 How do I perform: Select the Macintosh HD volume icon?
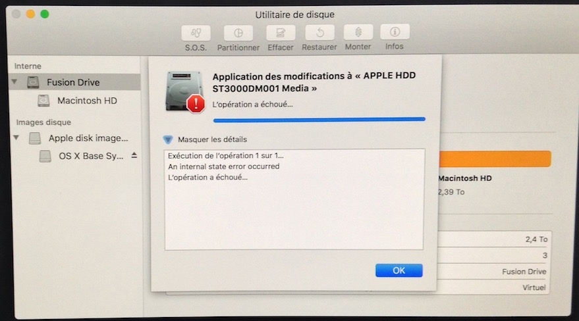point(43,100)
